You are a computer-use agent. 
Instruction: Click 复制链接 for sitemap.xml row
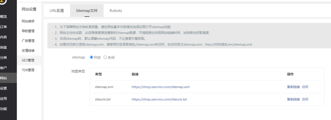tap(293, 87)
